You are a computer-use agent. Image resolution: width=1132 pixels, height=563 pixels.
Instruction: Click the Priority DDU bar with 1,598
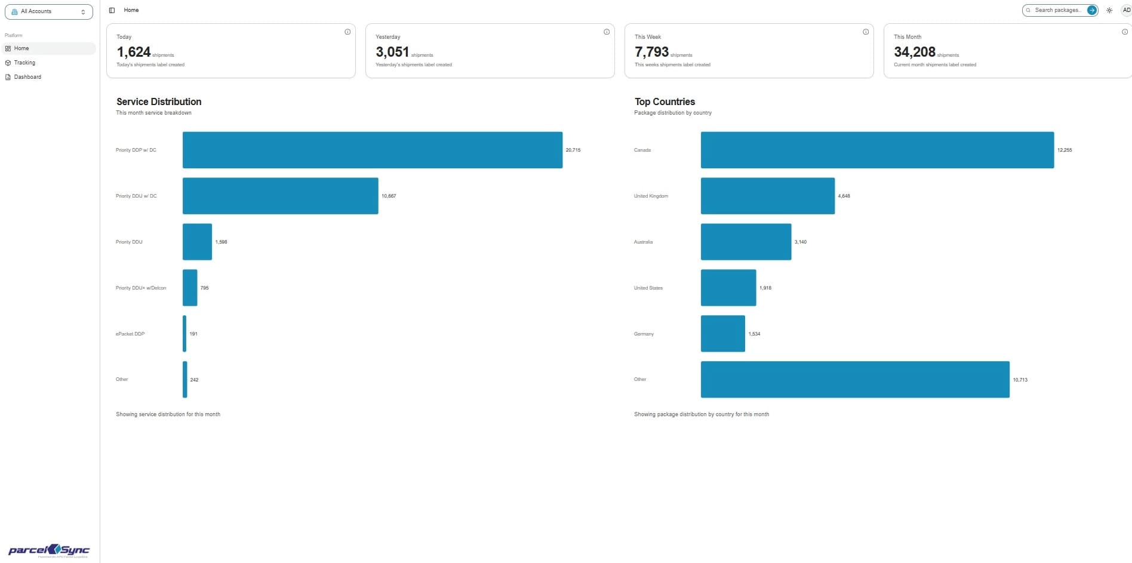point(197,242)
